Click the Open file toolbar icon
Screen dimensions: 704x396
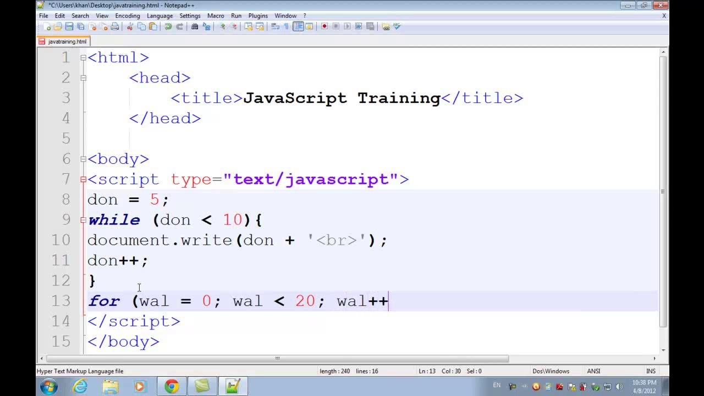pyautogui.click(x=58, y=26)
